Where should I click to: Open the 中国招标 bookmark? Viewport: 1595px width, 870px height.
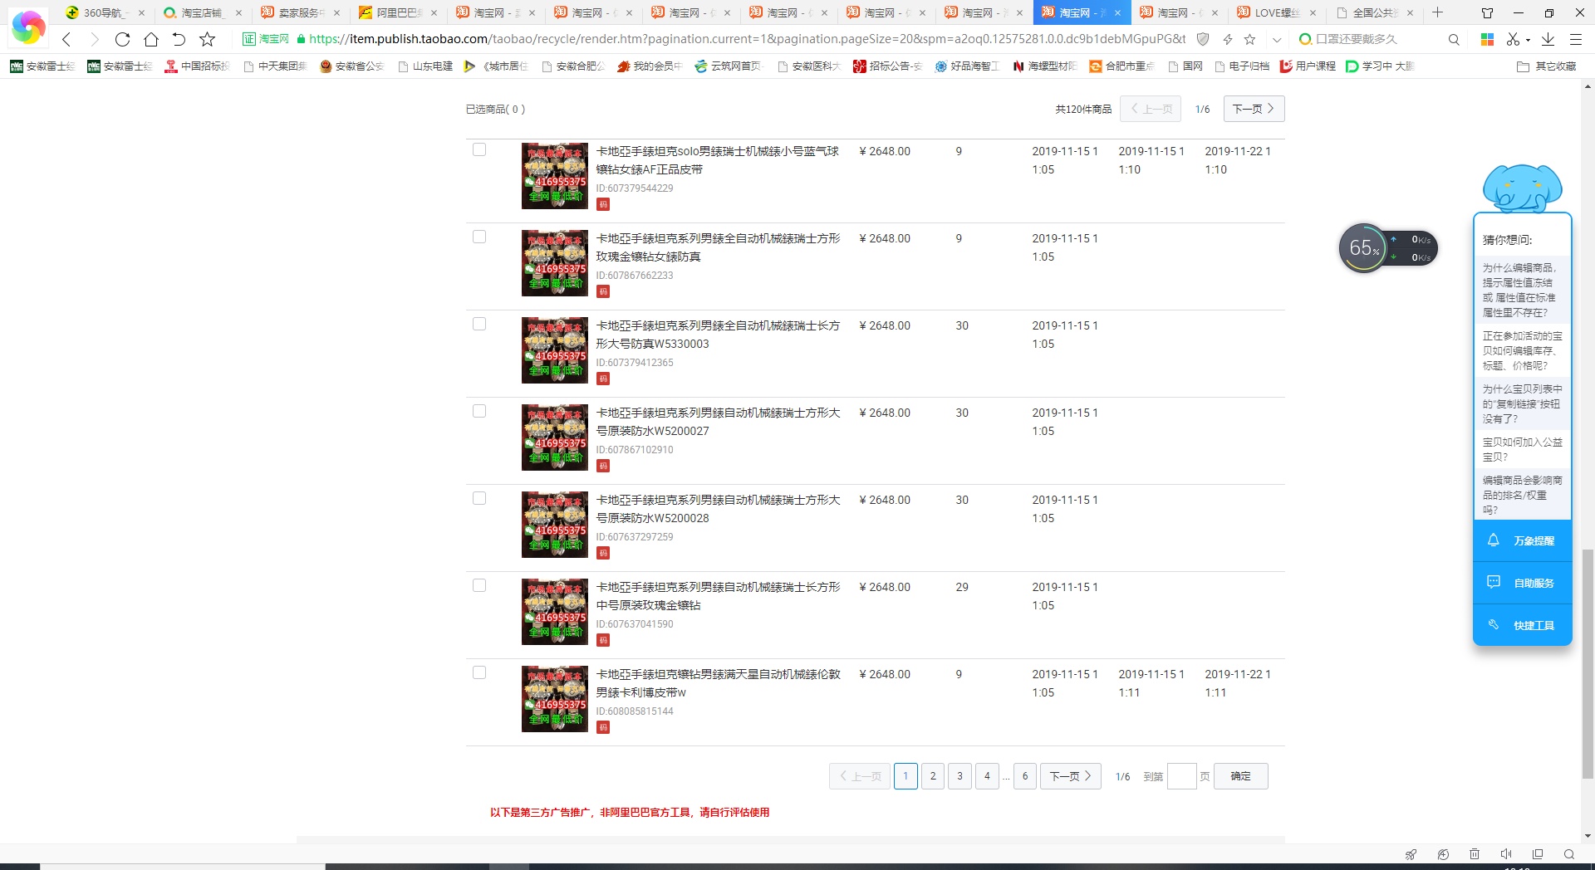[x=197, y=66]
